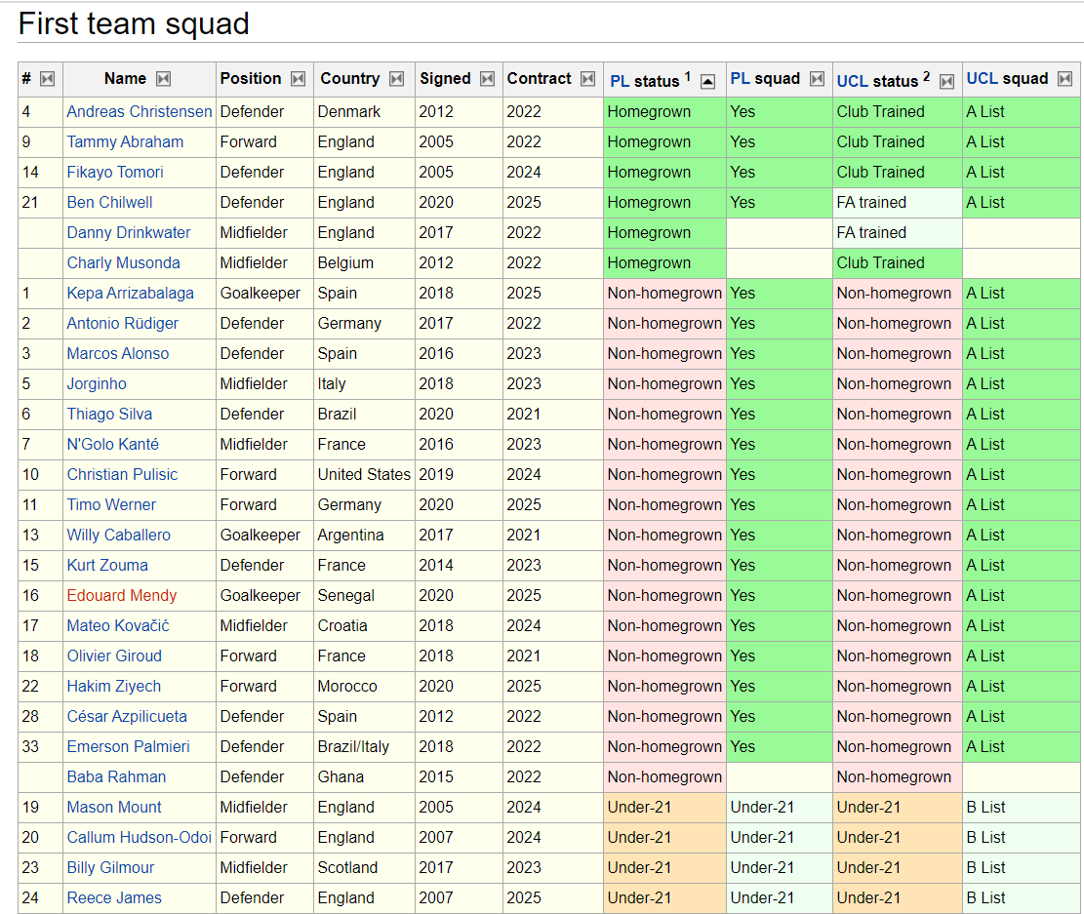Open Tammy Abraham's player page
Screen dimensions: 1084x914
pyautogui.click(x=125, y=141)
